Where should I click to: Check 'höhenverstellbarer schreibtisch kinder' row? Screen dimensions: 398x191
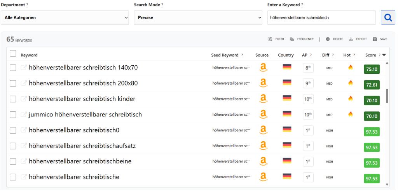point(13,99)
